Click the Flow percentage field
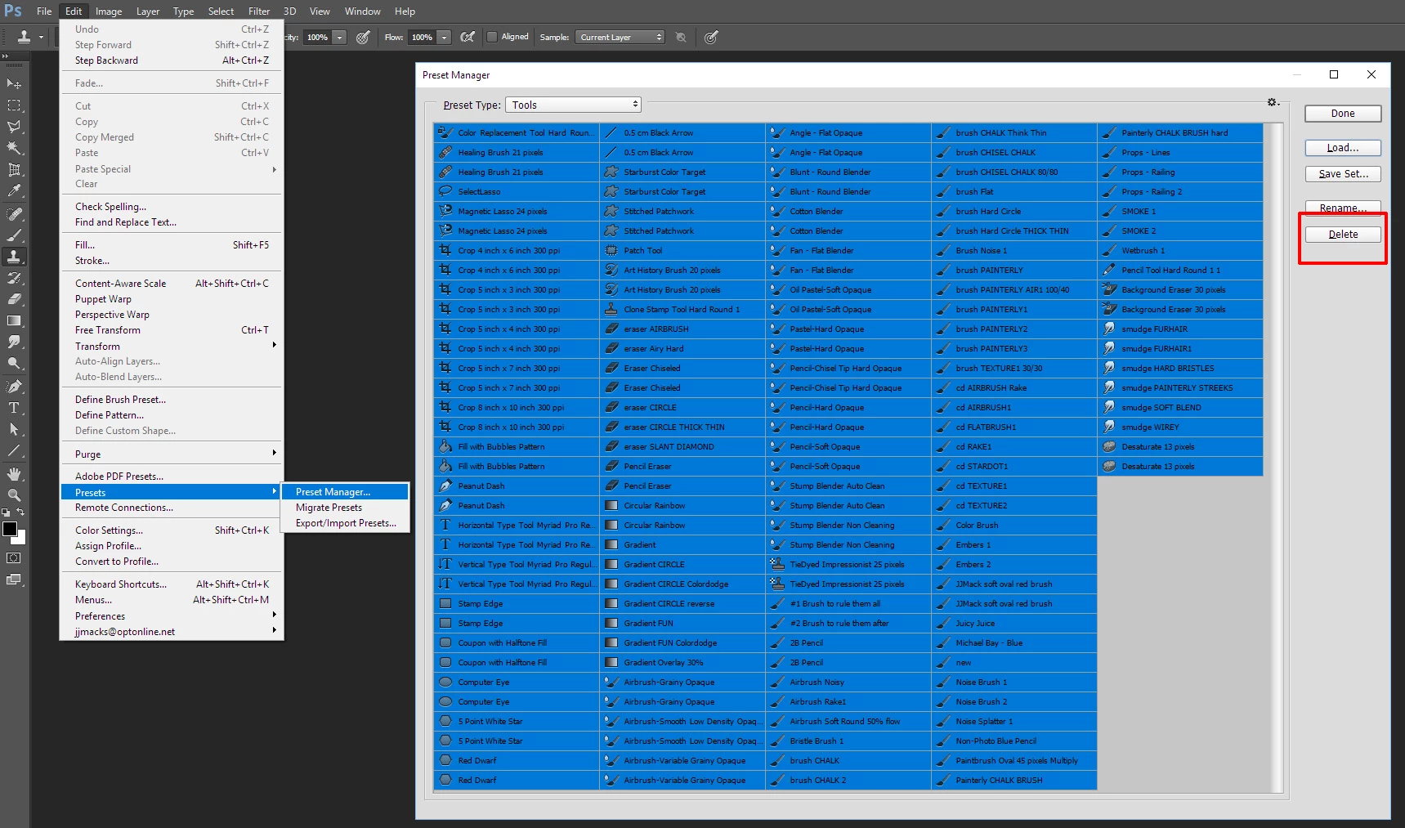This screenshot has height=828, width=1405. click(x=422, y=37)
